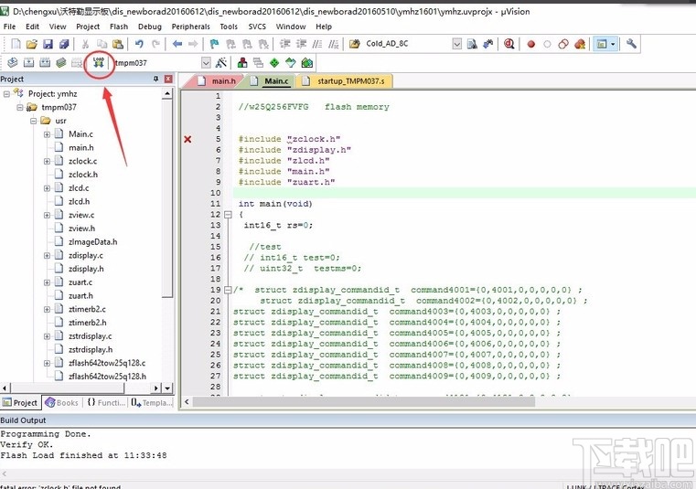
Task: Click the error marker on line 5
Action: (187, 139)
